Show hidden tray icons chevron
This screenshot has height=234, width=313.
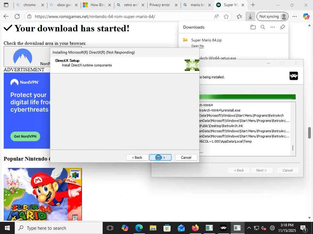[x=249, y=228]
